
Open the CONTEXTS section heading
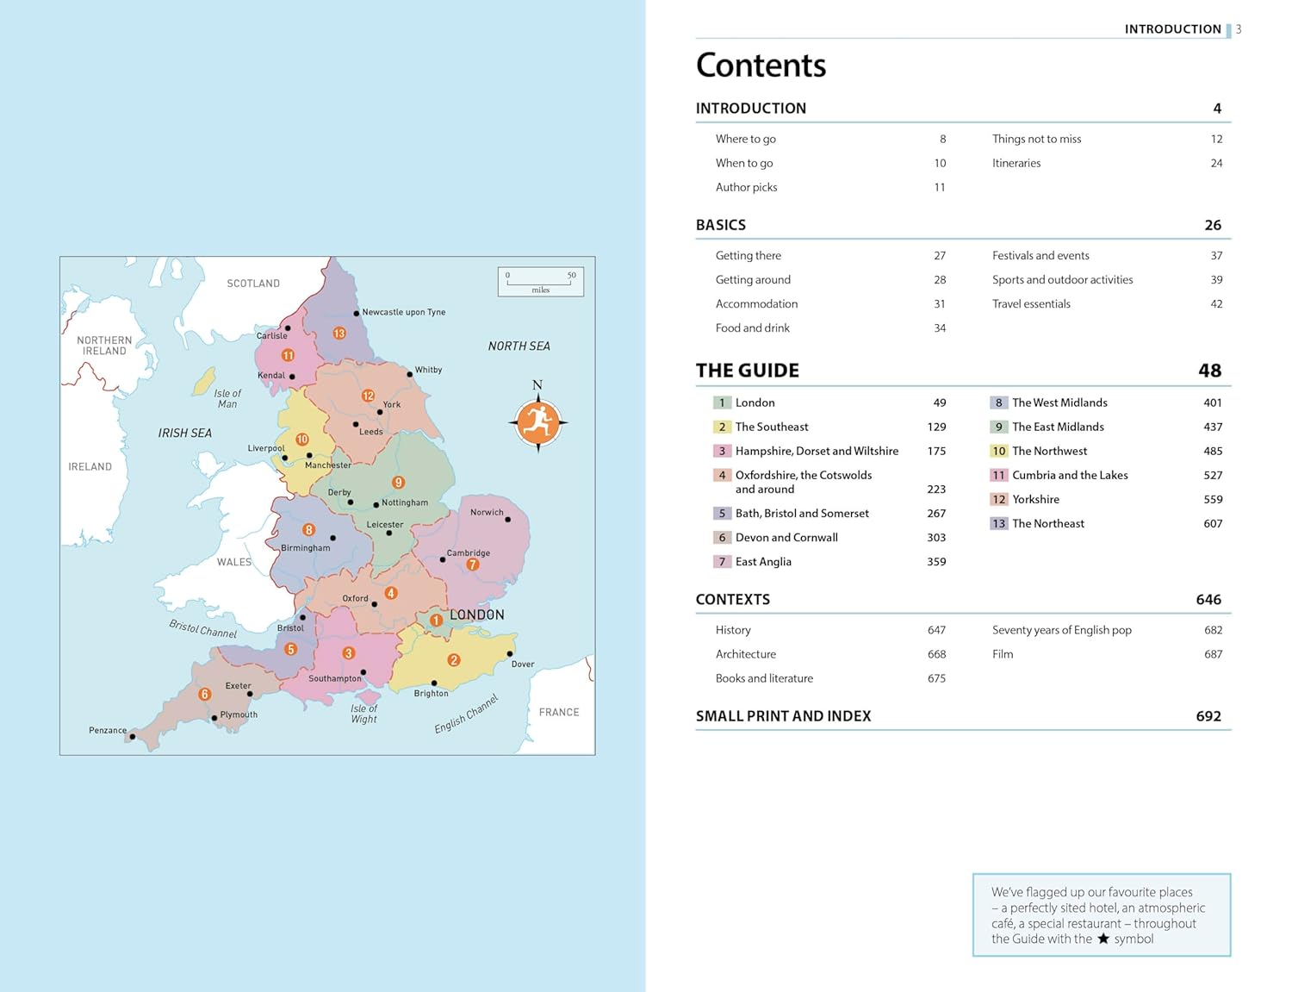pyautogui.click(x=732, y=600)
